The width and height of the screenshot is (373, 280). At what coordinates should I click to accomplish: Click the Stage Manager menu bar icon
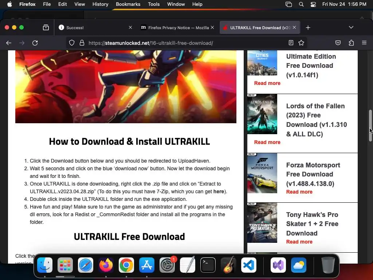pyautogui.click(x=288, y=4)
